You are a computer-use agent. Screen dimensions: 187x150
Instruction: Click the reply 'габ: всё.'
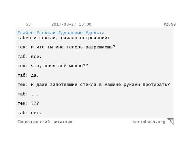[29, 57]
